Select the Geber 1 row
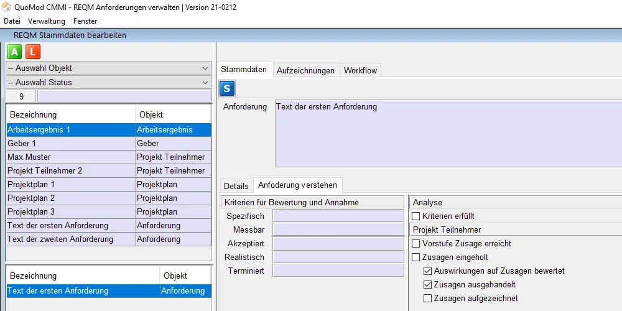The image size is (622, 311). click(109, 143)
